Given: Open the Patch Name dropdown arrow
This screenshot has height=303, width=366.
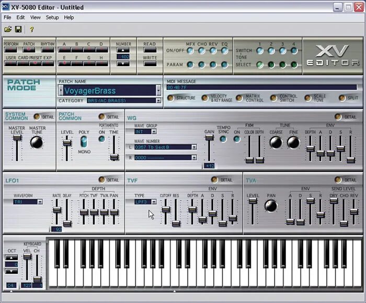Looking at the screenshot, I should (158, 90).
